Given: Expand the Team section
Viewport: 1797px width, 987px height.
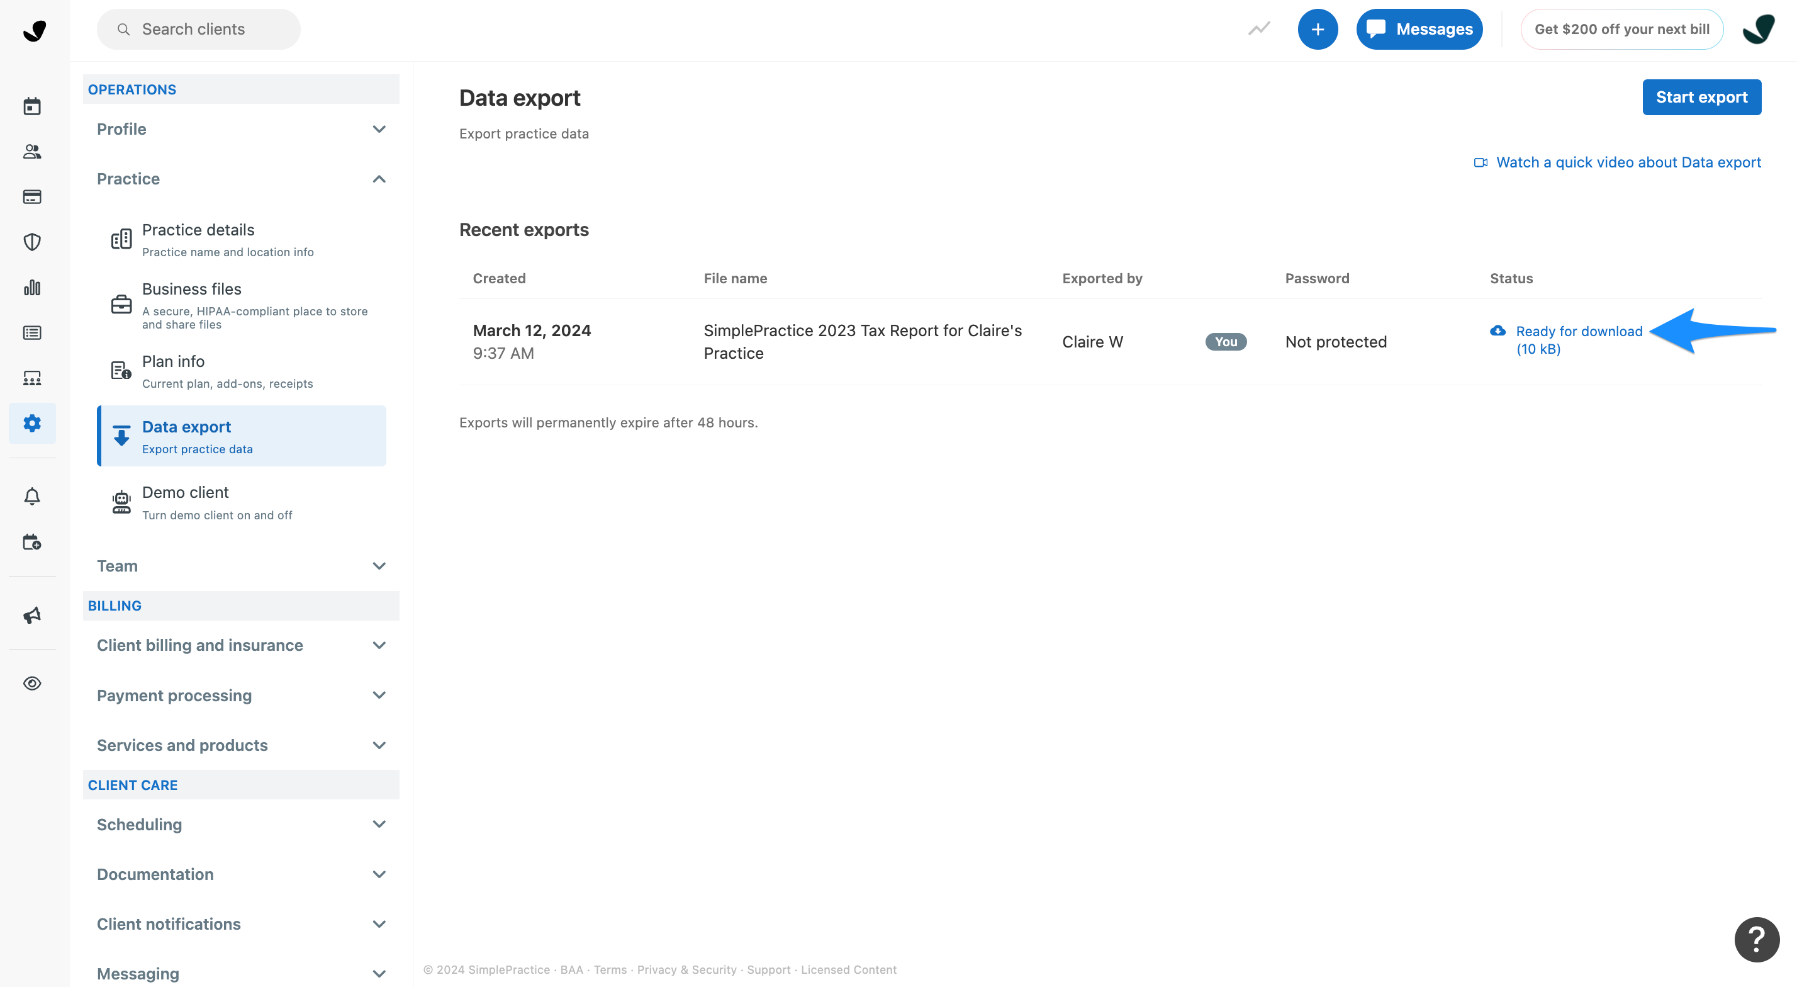Looking at the screenshot, I should [x=242, y=566].
